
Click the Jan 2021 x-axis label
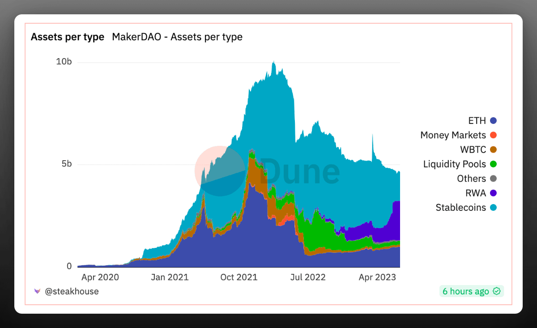click(170, 277)
